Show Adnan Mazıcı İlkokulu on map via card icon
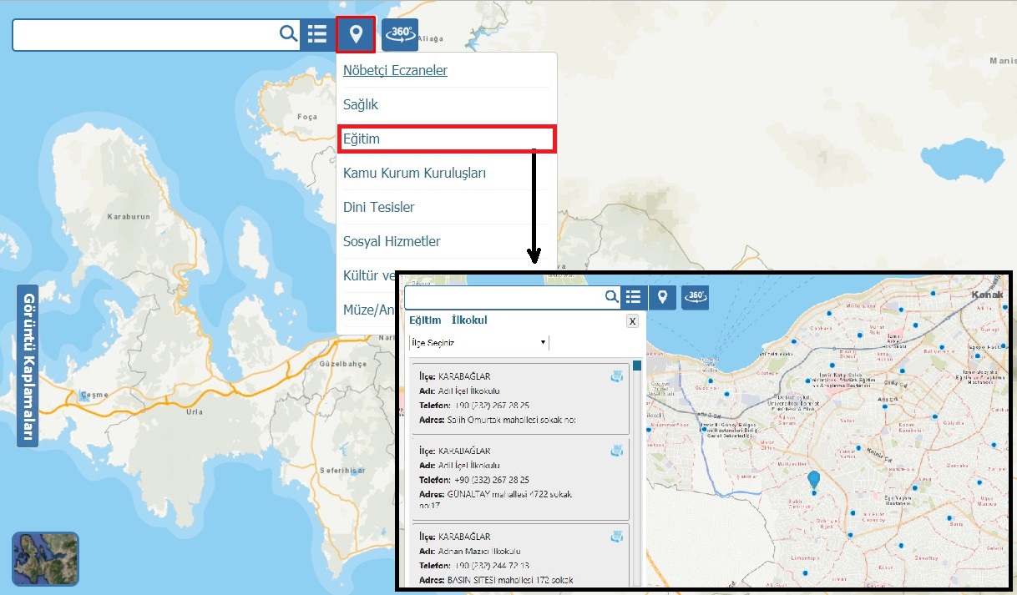1017x595 pixels. coord(616,537)
